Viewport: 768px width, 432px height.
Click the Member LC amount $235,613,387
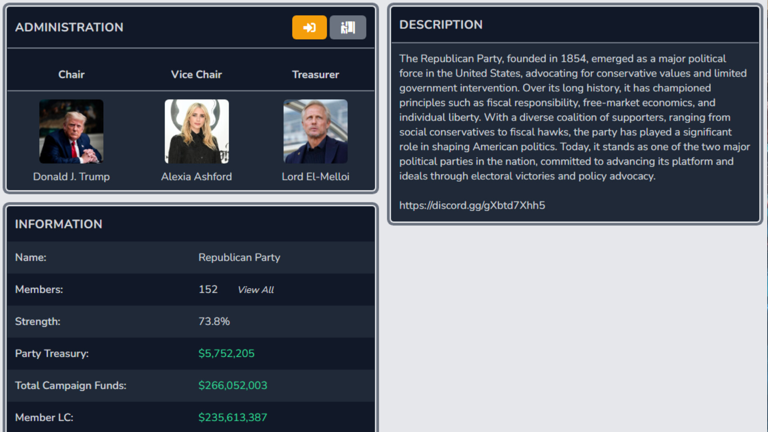point(233,417)
